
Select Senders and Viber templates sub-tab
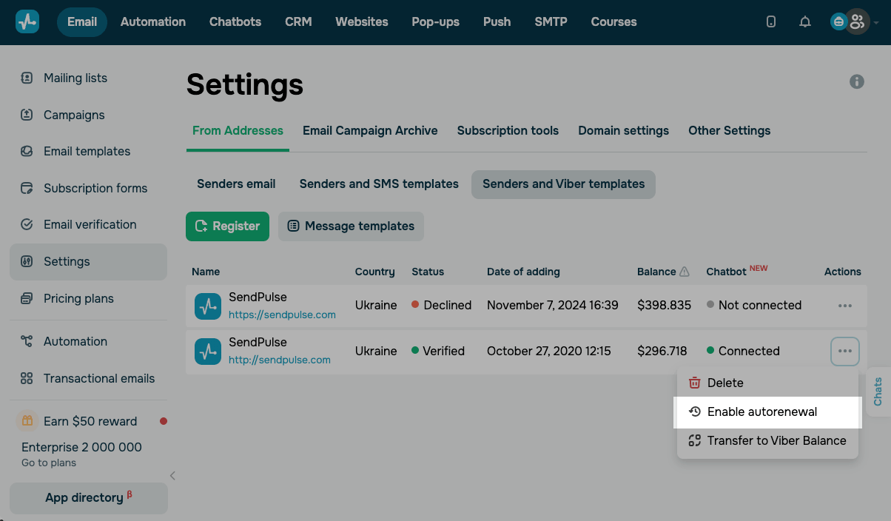point(564,184)
